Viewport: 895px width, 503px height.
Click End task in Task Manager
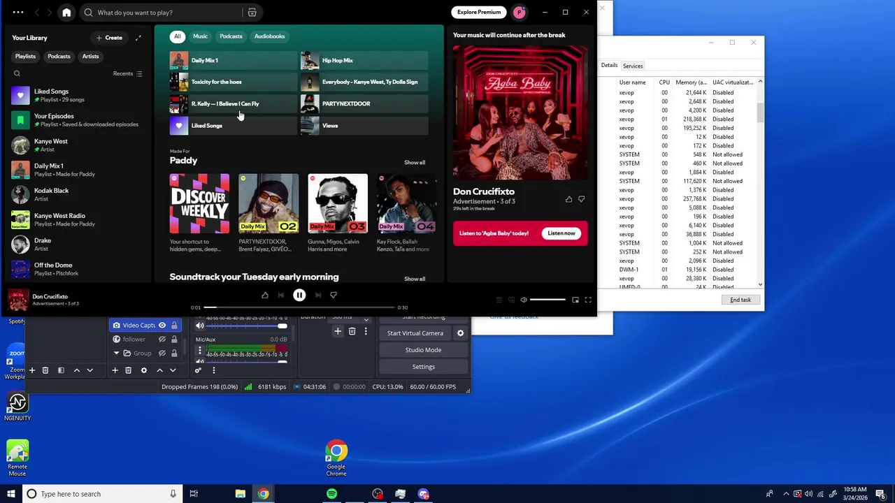(x=740, y=300)
